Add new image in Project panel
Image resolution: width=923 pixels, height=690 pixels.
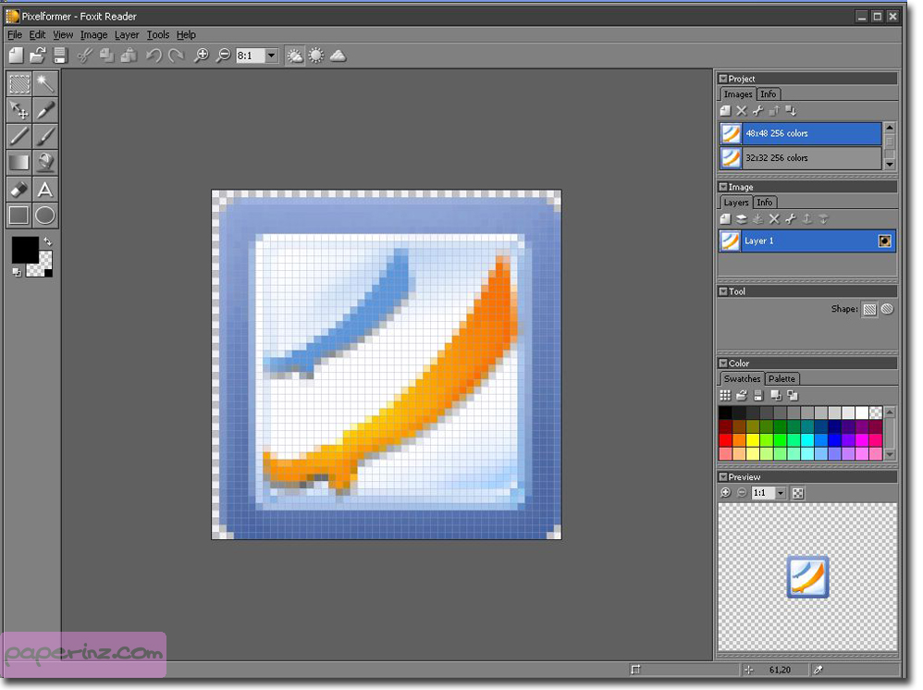[725, 111]
